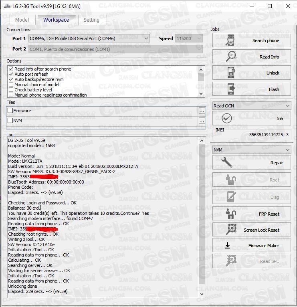The width and height of the screenshot is (297, 307).
Task: Click the Screen Lock Reset label
Action: (261, 230)
